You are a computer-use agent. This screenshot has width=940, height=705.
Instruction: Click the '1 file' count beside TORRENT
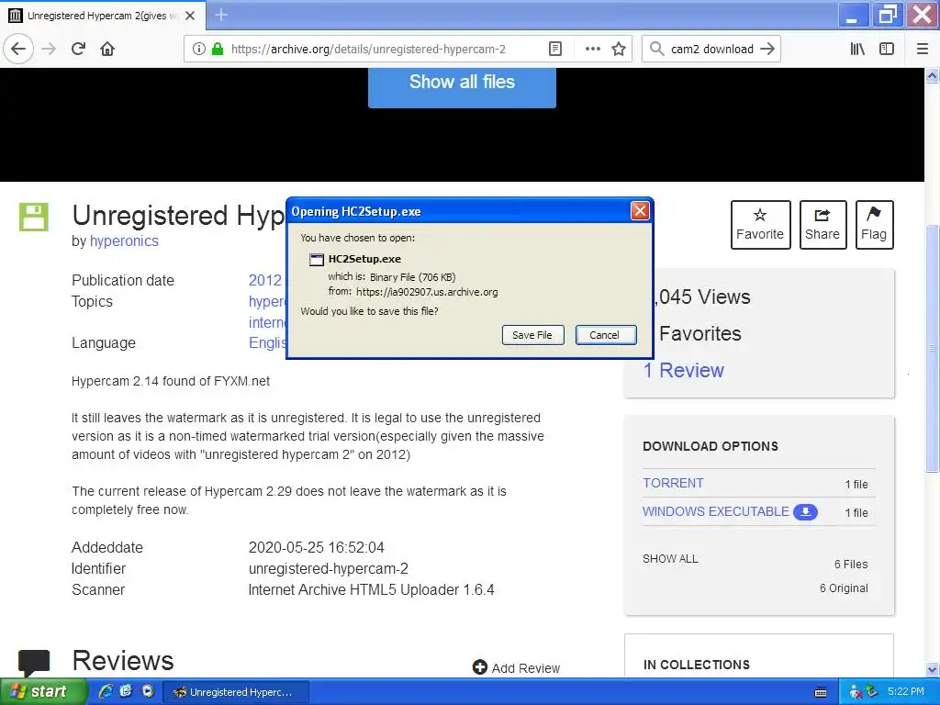tap(856, 485)
